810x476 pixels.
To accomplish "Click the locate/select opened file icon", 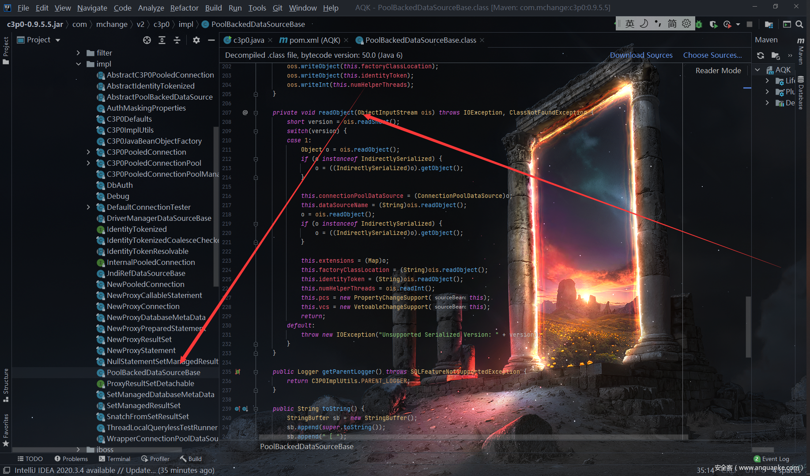I will tap(147, 40).
